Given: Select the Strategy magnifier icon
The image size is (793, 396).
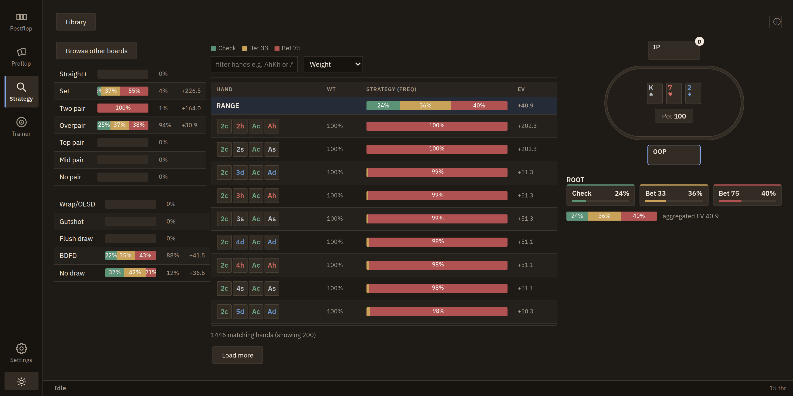Looking at the screenshot, I should [21, 87].
